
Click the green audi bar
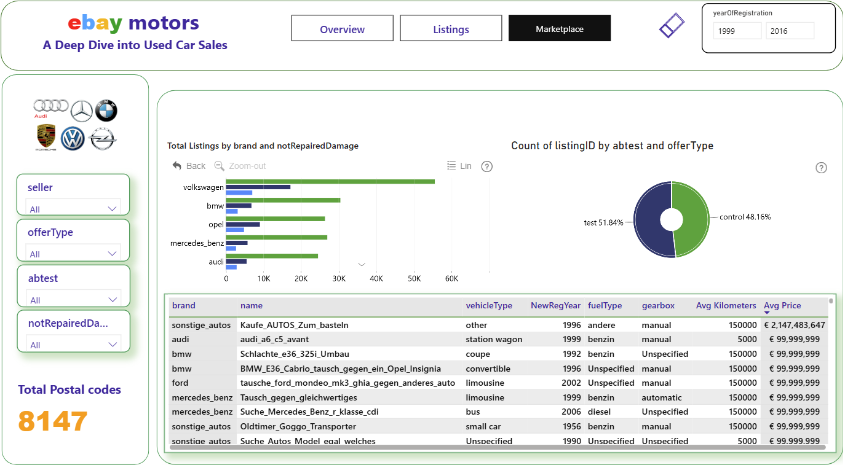[x=272, y=256]
